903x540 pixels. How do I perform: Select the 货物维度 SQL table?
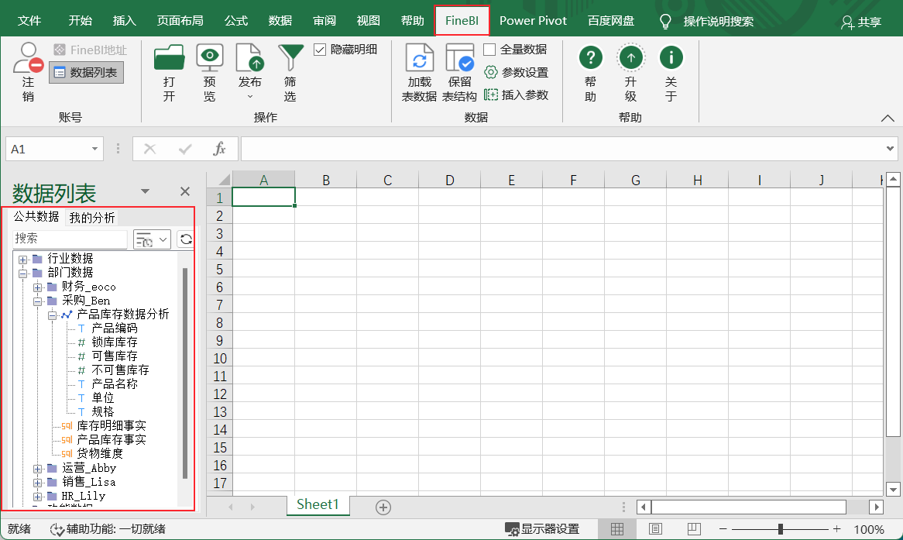(x=100, y=454)
